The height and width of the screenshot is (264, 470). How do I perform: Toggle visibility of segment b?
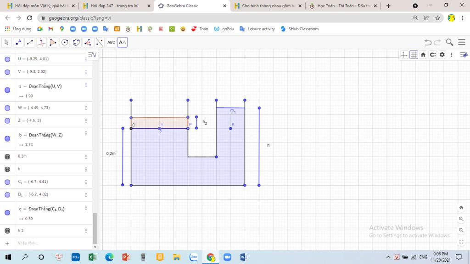coord(7,138)
